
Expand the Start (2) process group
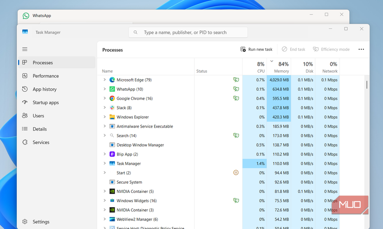click(x=104, y=173)
